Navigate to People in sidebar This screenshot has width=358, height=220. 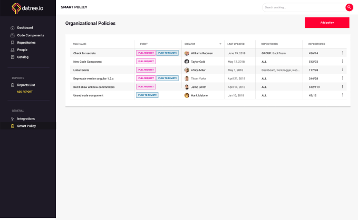click(22, 49)
